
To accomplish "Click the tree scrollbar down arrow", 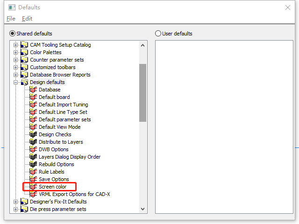I will pyautogui.click(x=142, y=209).
